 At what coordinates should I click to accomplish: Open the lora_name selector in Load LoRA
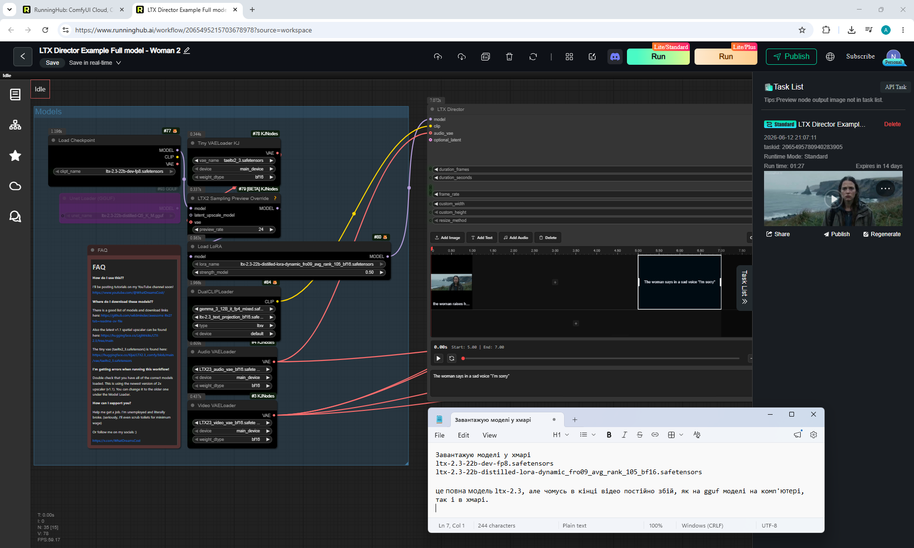point(289,264)
